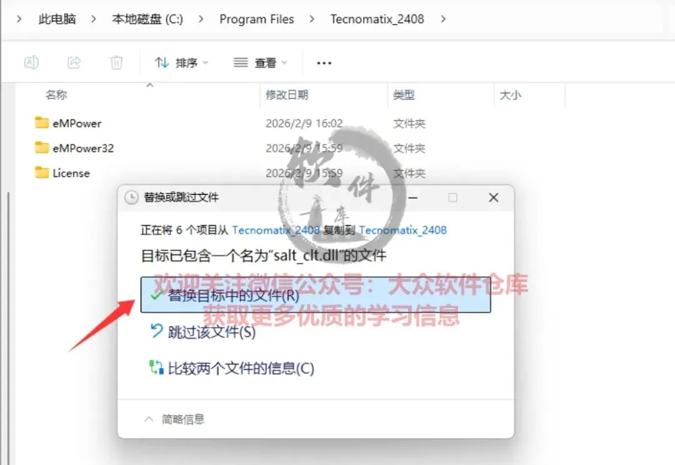The width and height of the screenshot is (675, 465).
Task: Open the 查看 view dropdown
Action: coord(261,63)
